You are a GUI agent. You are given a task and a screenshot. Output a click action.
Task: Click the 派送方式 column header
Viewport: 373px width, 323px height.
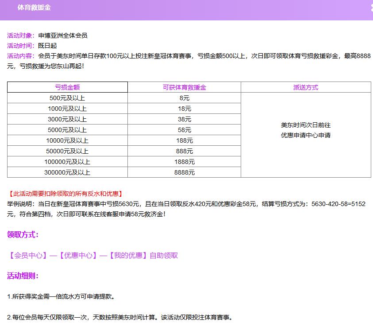click(x=306, y=87)
